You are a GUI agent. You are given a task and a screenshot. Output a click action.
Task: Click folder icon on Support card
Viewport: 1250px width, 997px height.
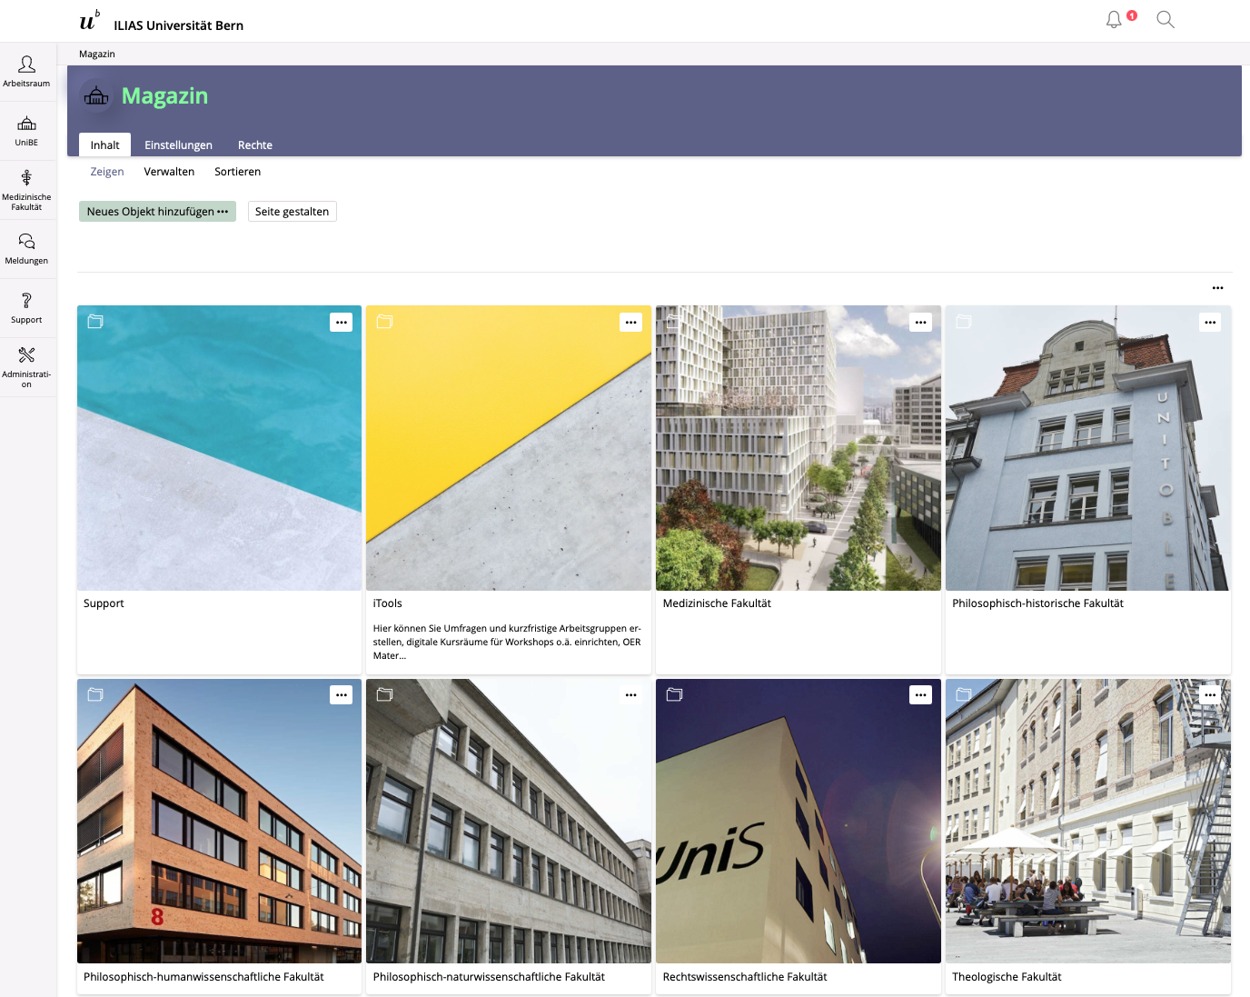pos(95,321)
